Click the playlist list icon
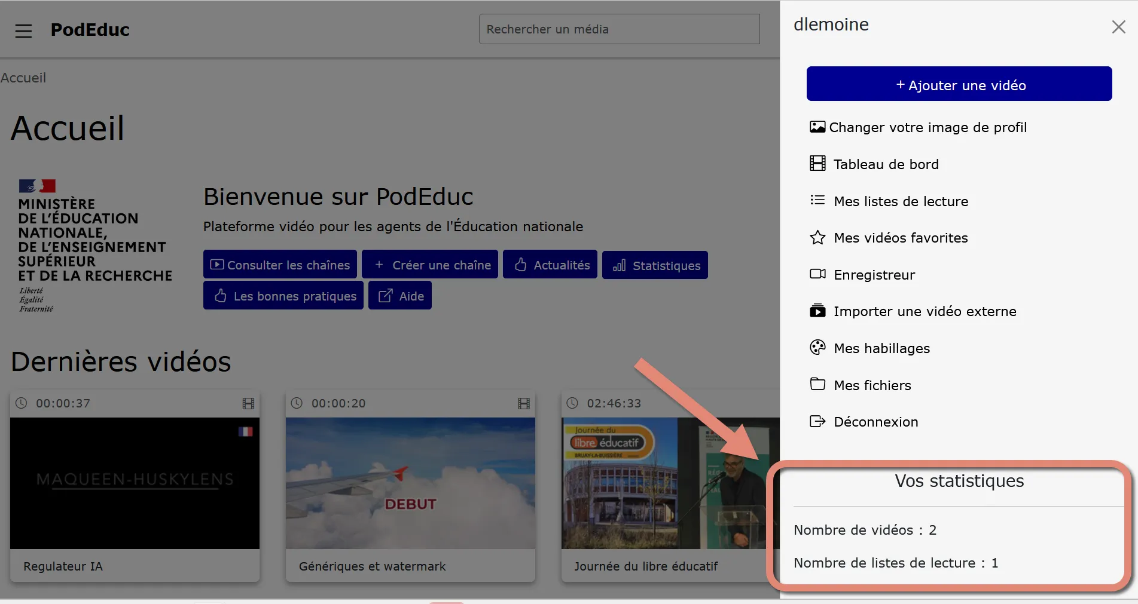 point(817,200)
